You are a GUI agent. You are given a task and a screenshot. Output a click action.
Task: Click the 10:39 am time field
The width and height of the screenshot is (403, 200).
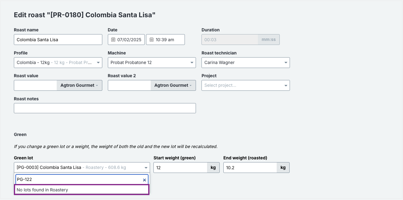click(x=165, y=40)
